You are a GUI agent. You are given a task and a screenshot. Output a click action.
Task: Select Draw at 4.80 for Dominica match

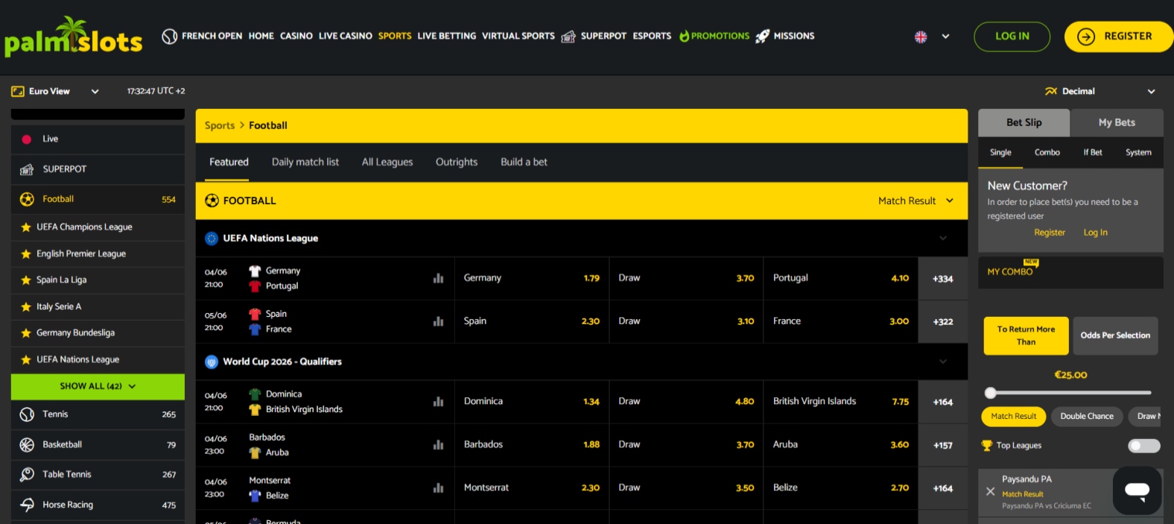[686, 402]
